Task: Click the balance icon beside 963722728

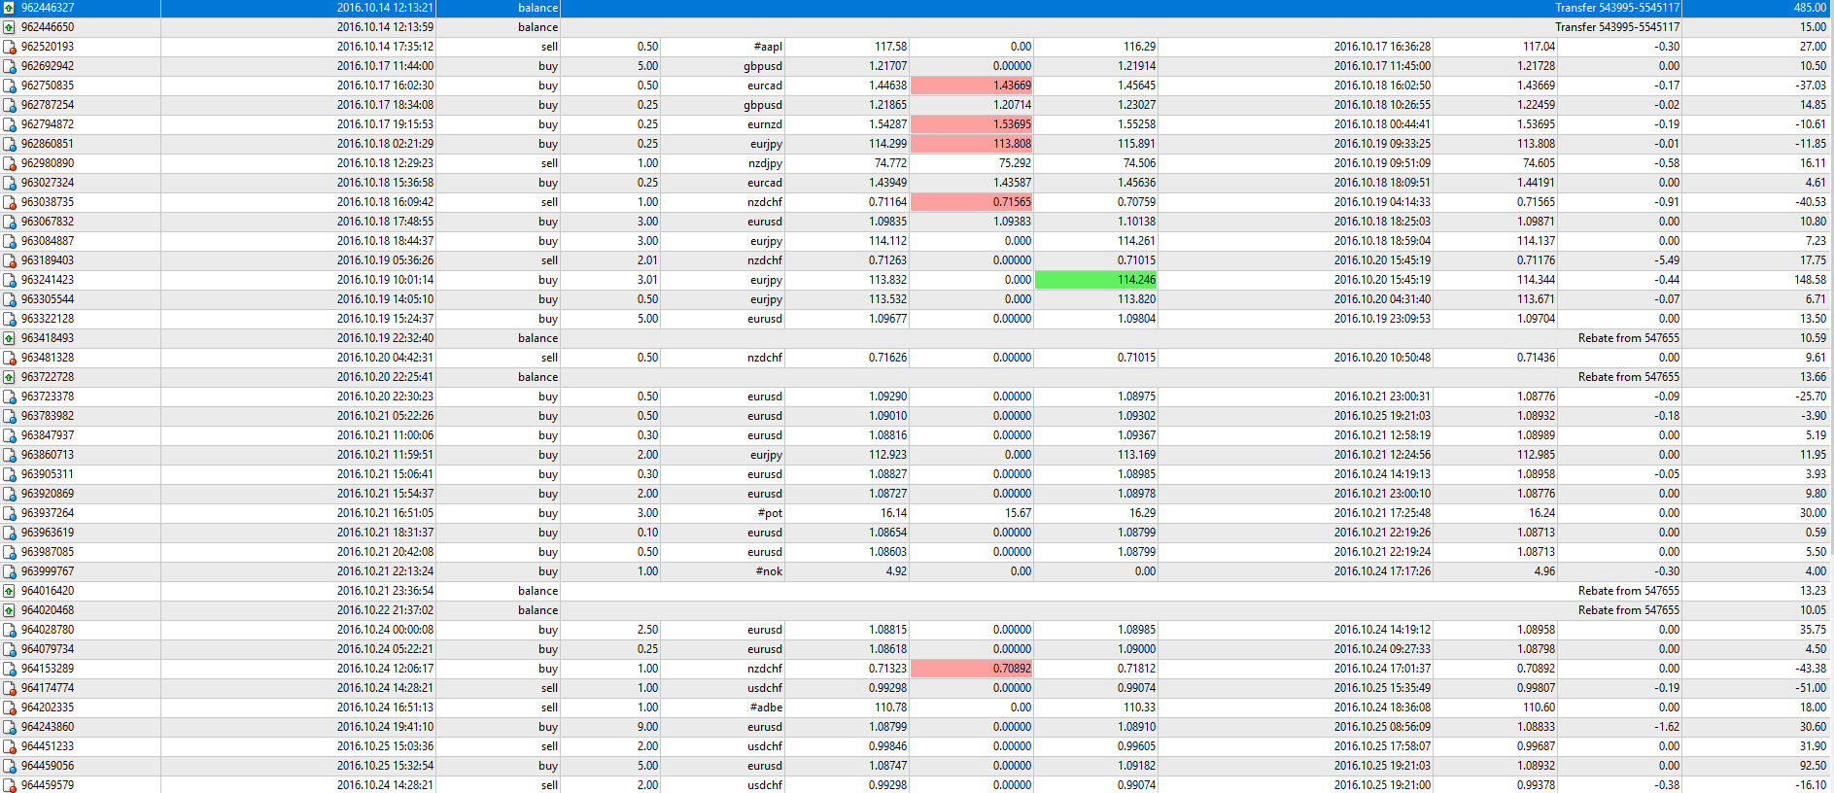Action: tap(9, 377)
